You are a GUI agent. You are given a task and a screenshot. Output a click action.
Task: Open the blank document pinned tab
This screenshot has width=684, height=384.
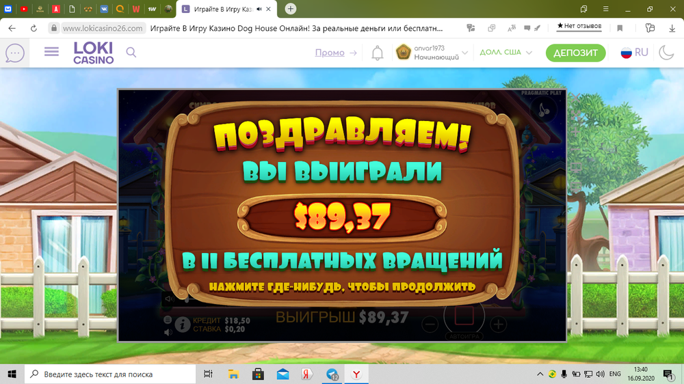click(x=72, y=9)
